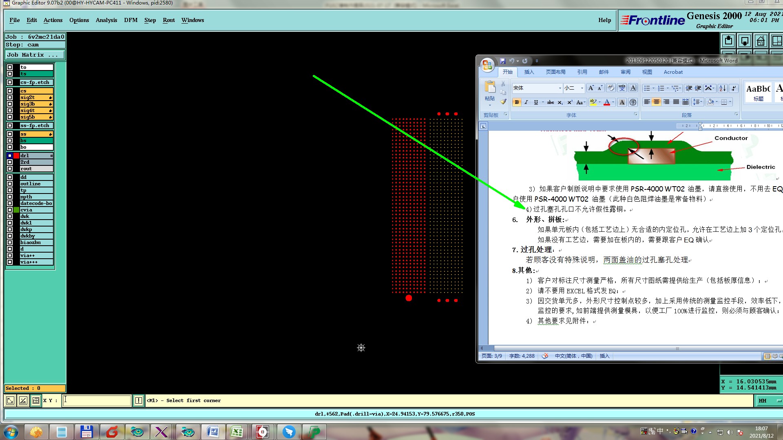Switch to the 插入 ribbon tab

pyautogui.click(x=529, y=72)
